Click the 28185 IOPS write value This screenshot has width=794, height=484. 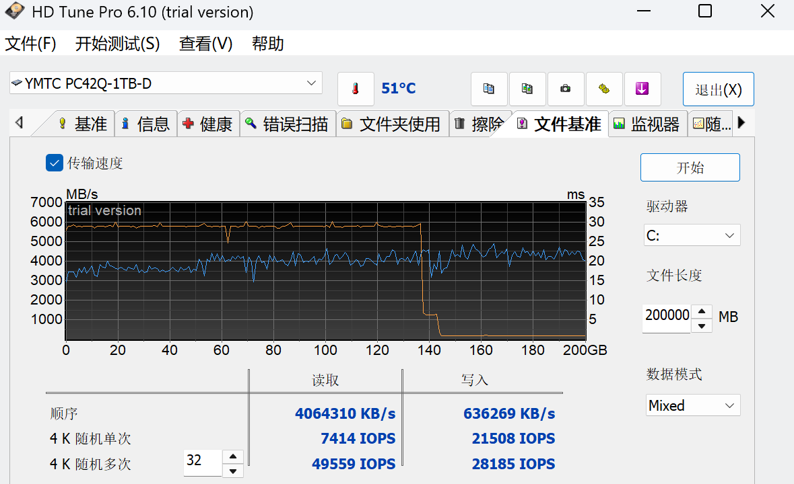pyautogui.click(x=513, y=464)
